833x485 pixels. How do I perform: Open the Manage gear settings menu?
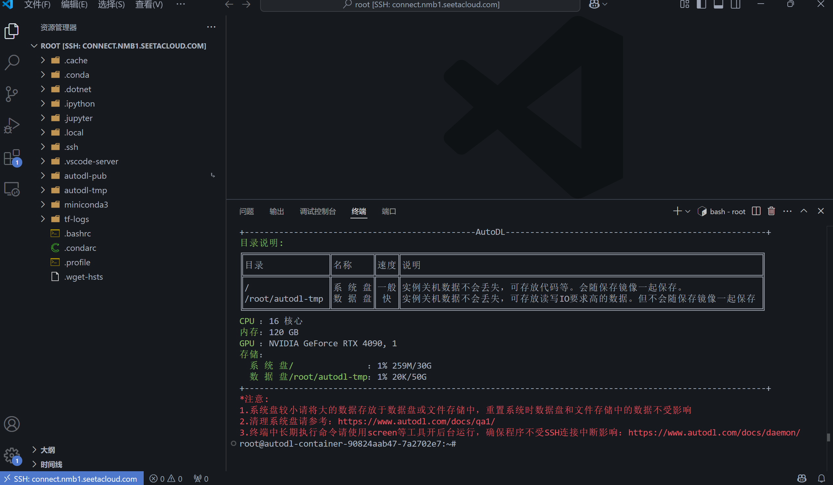coord(12,455)
